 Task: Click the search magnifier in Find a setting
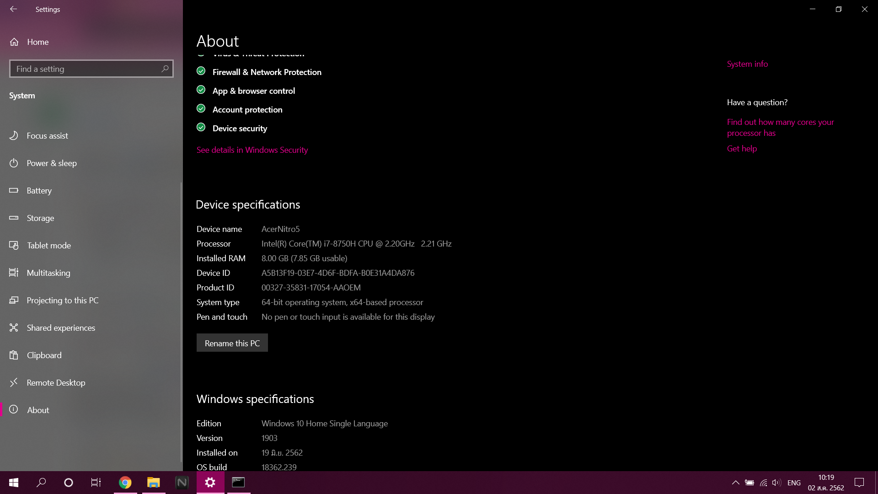pyautogui.click(x=165, y=69)
